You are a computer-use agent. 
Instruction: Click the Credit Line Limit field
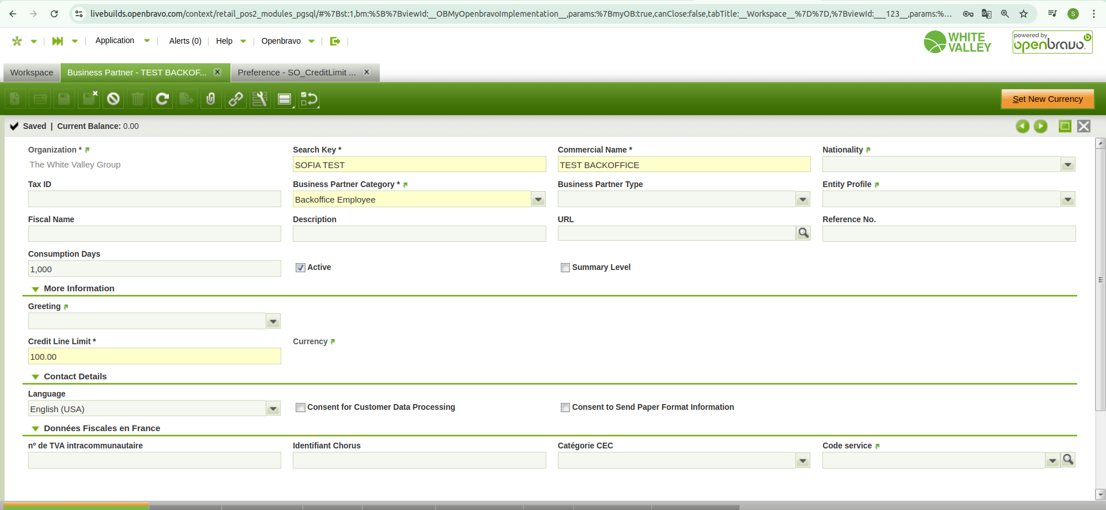pyautogui.click(x=154, y=357)
